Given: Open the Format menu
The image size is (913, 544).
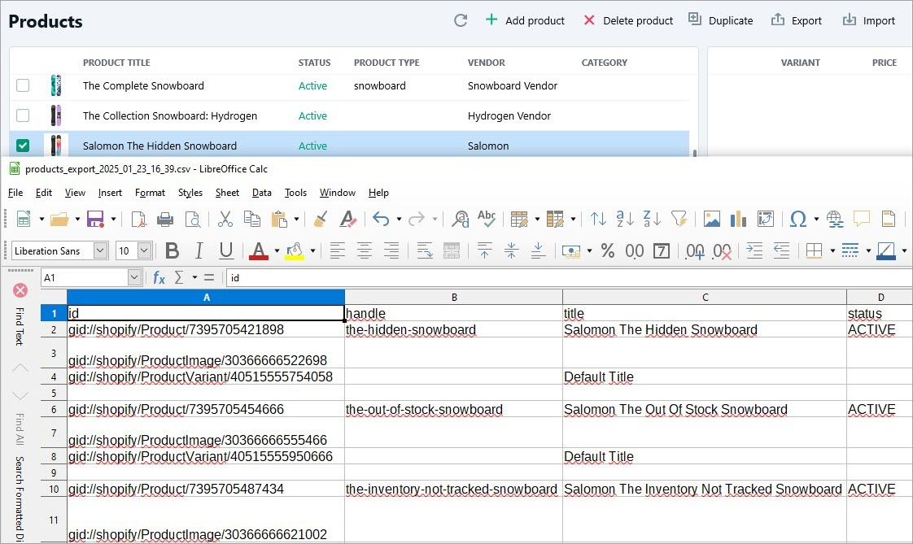Looking at the screenshot, I should click(x=150, y=193).
